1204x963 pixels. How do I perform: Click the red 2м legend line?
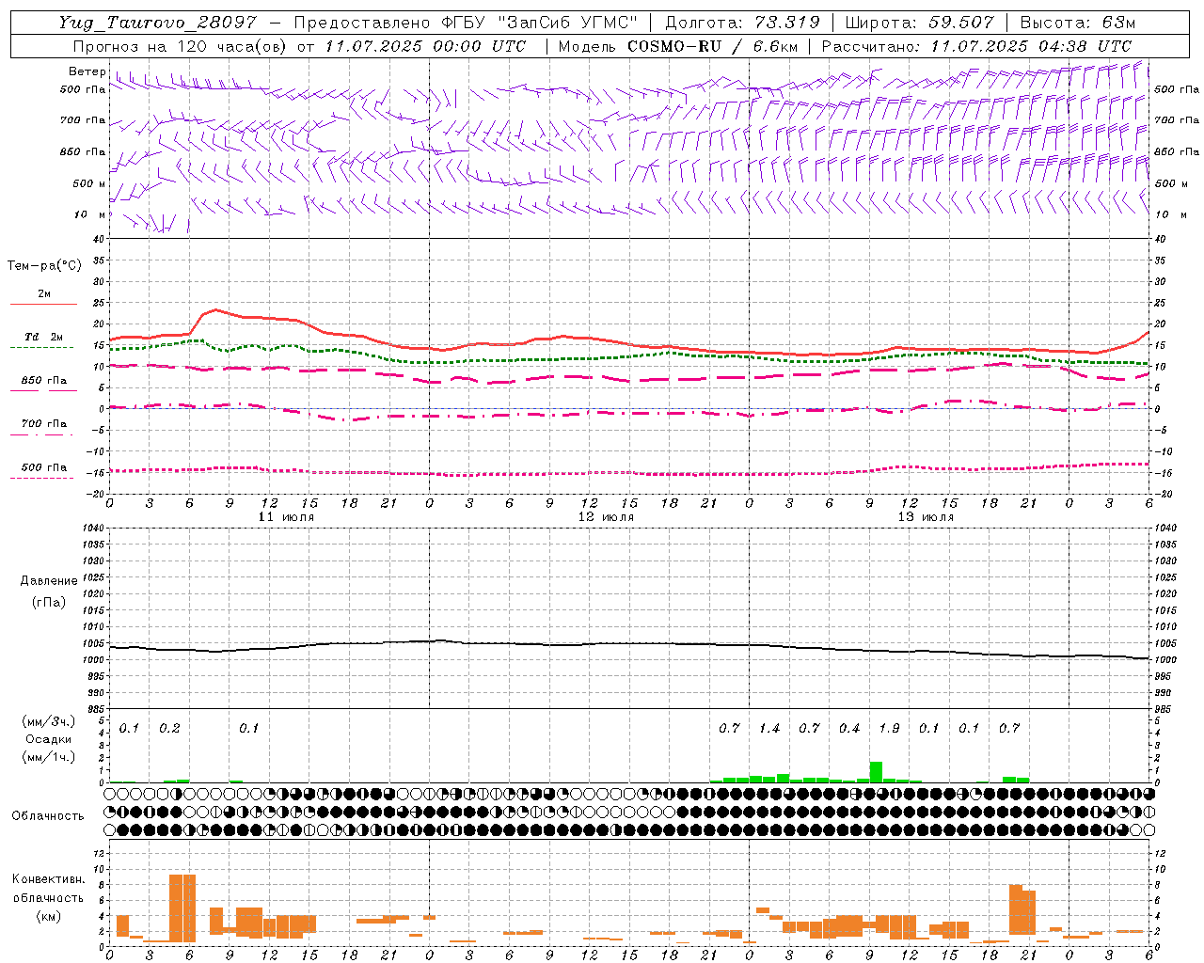(43, 304)
